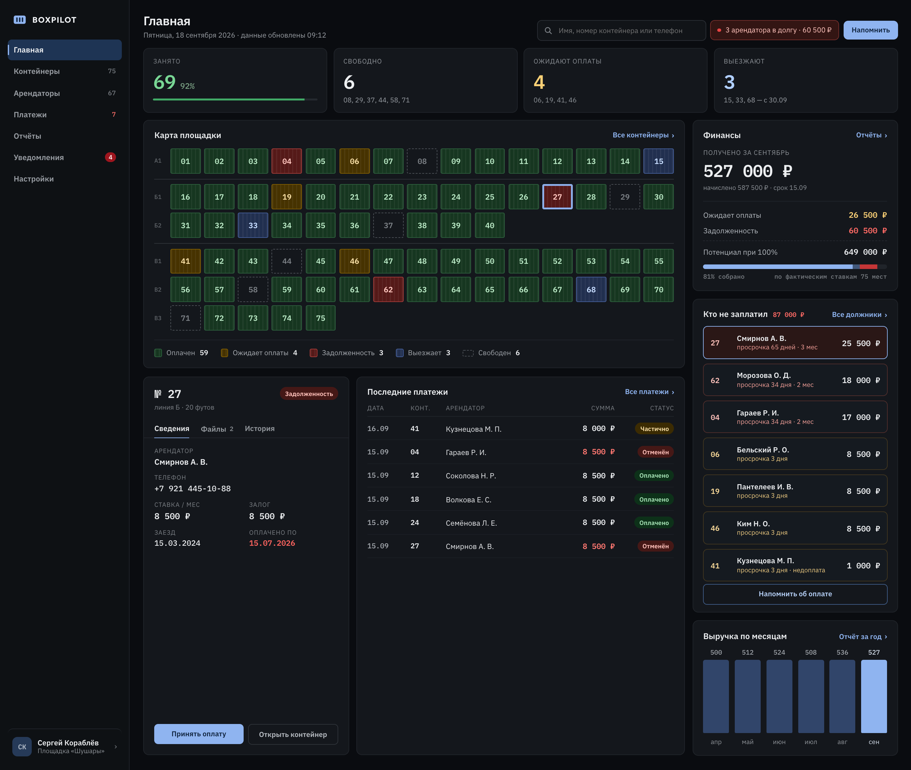Open Все контейнеры link
The image size is (911, 770).
(x=643, y=135)
